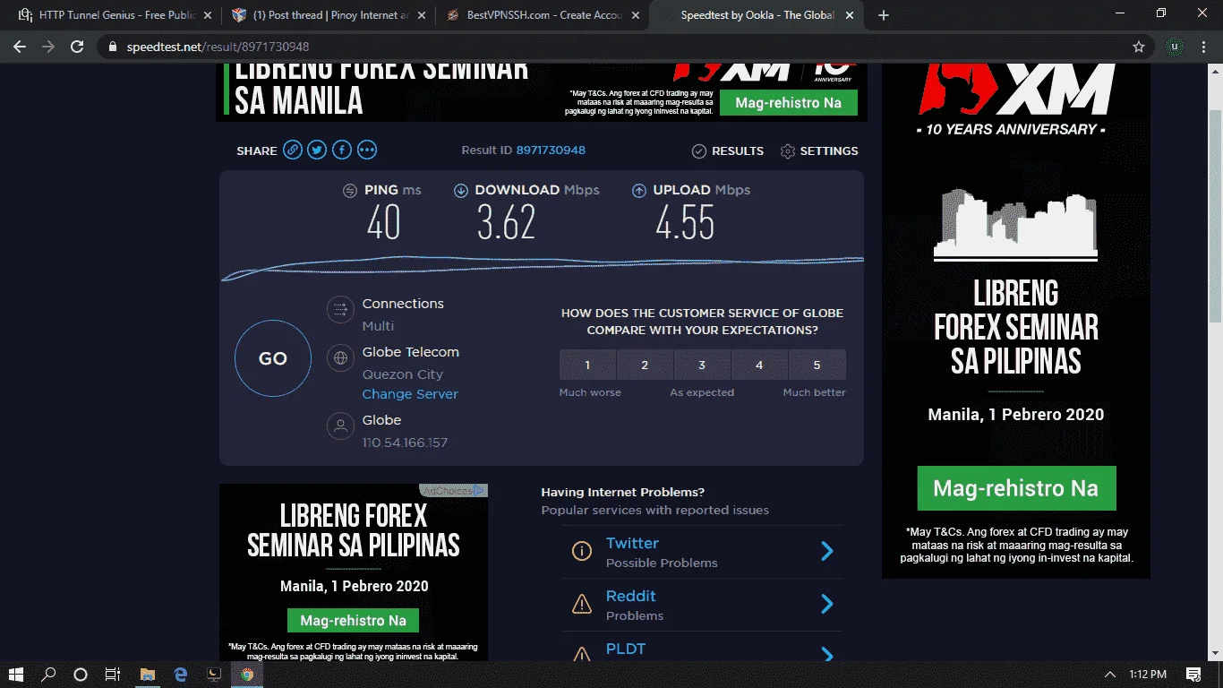Open more share options ellipsis icon
The height and width of the screenshot is (688, 1223).
[367, 150]
